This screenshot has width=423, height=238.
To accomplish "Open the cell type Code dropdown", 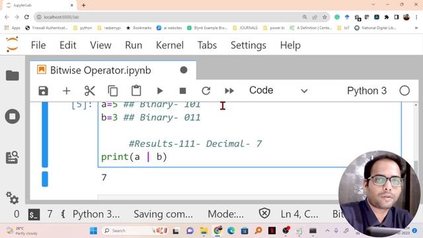I will click(278, 91).
